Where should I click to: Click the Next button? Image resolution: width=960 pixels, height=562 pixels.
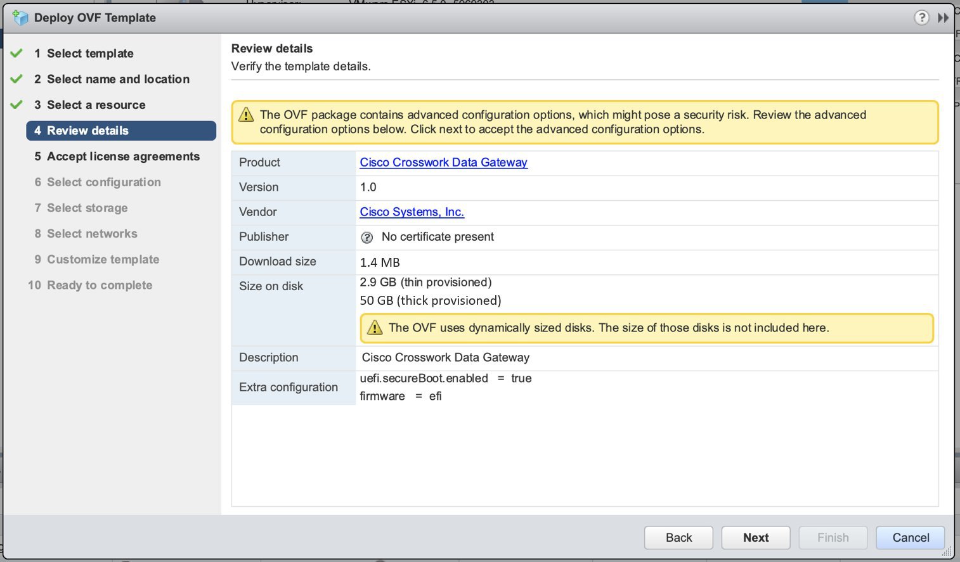coord(755,537)
